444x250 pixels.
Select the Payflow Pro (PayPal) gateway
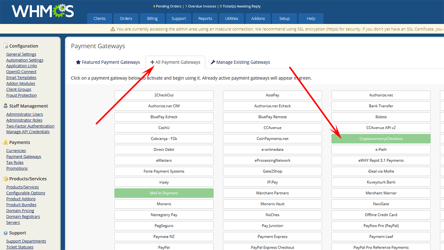[381, 226]
